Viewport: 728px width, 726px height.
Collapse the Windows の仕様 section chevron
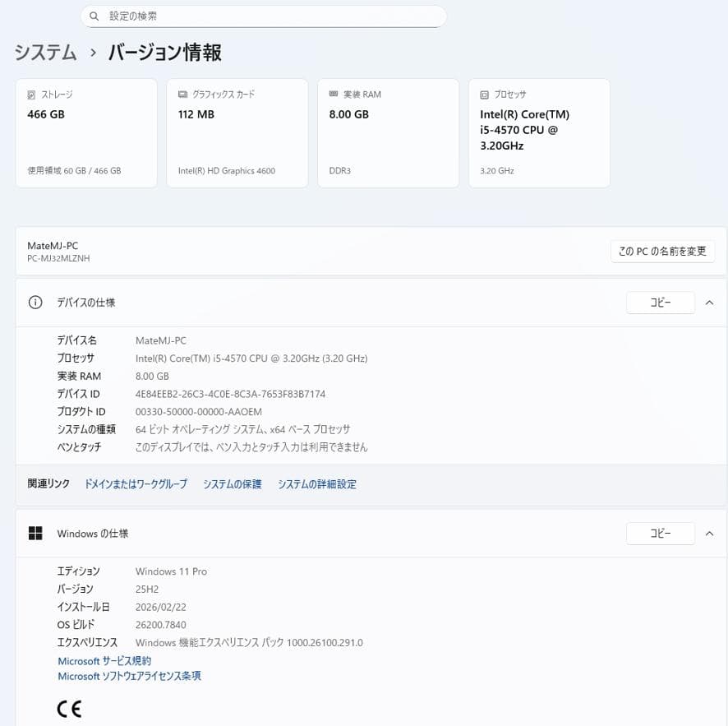click(709, 534)
